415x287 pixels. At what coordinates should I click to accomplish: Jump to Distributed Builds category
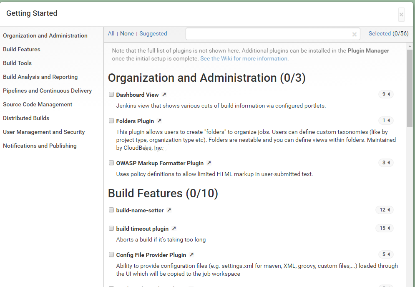26,118
